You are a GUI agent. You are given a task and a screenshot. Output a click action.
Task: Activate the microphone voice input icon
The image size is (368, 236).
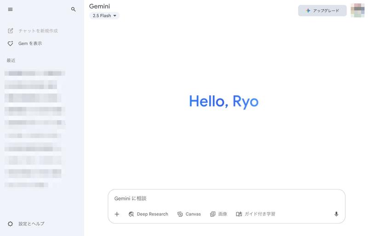pos(336,214)
